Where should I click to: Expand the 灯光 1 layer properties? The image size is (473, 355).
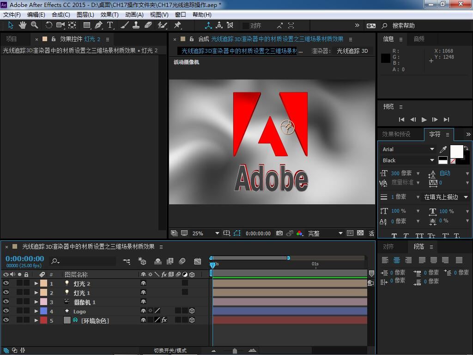(36, 293)
